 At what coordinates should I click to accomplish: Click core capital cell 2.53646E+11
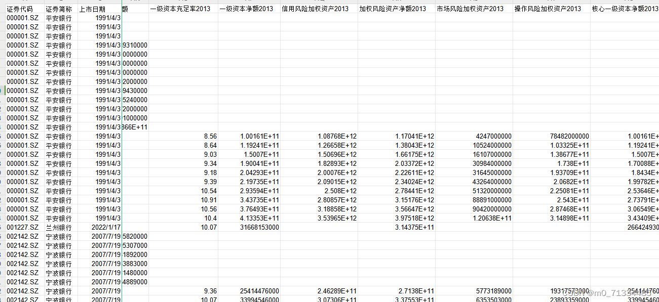click(x=625, y=191)
